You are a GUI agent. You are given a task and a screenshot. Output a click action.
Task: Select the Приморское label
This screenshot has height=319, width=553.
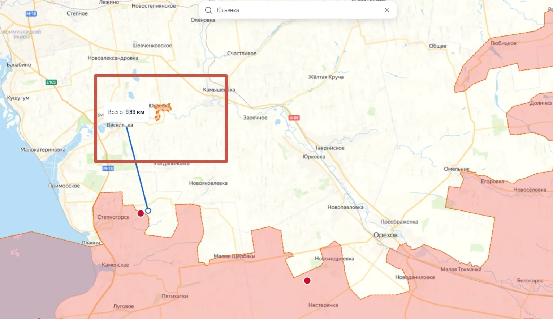click(64, 186)
